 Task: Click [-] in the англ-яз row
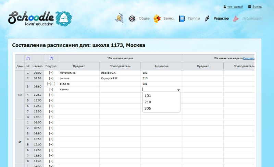click(53, 84)
